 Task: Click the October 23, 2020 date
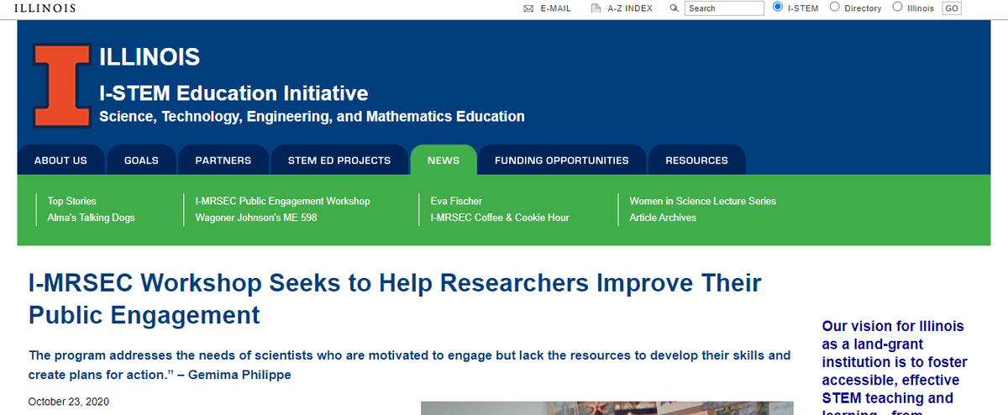click(x=69, y=402)
